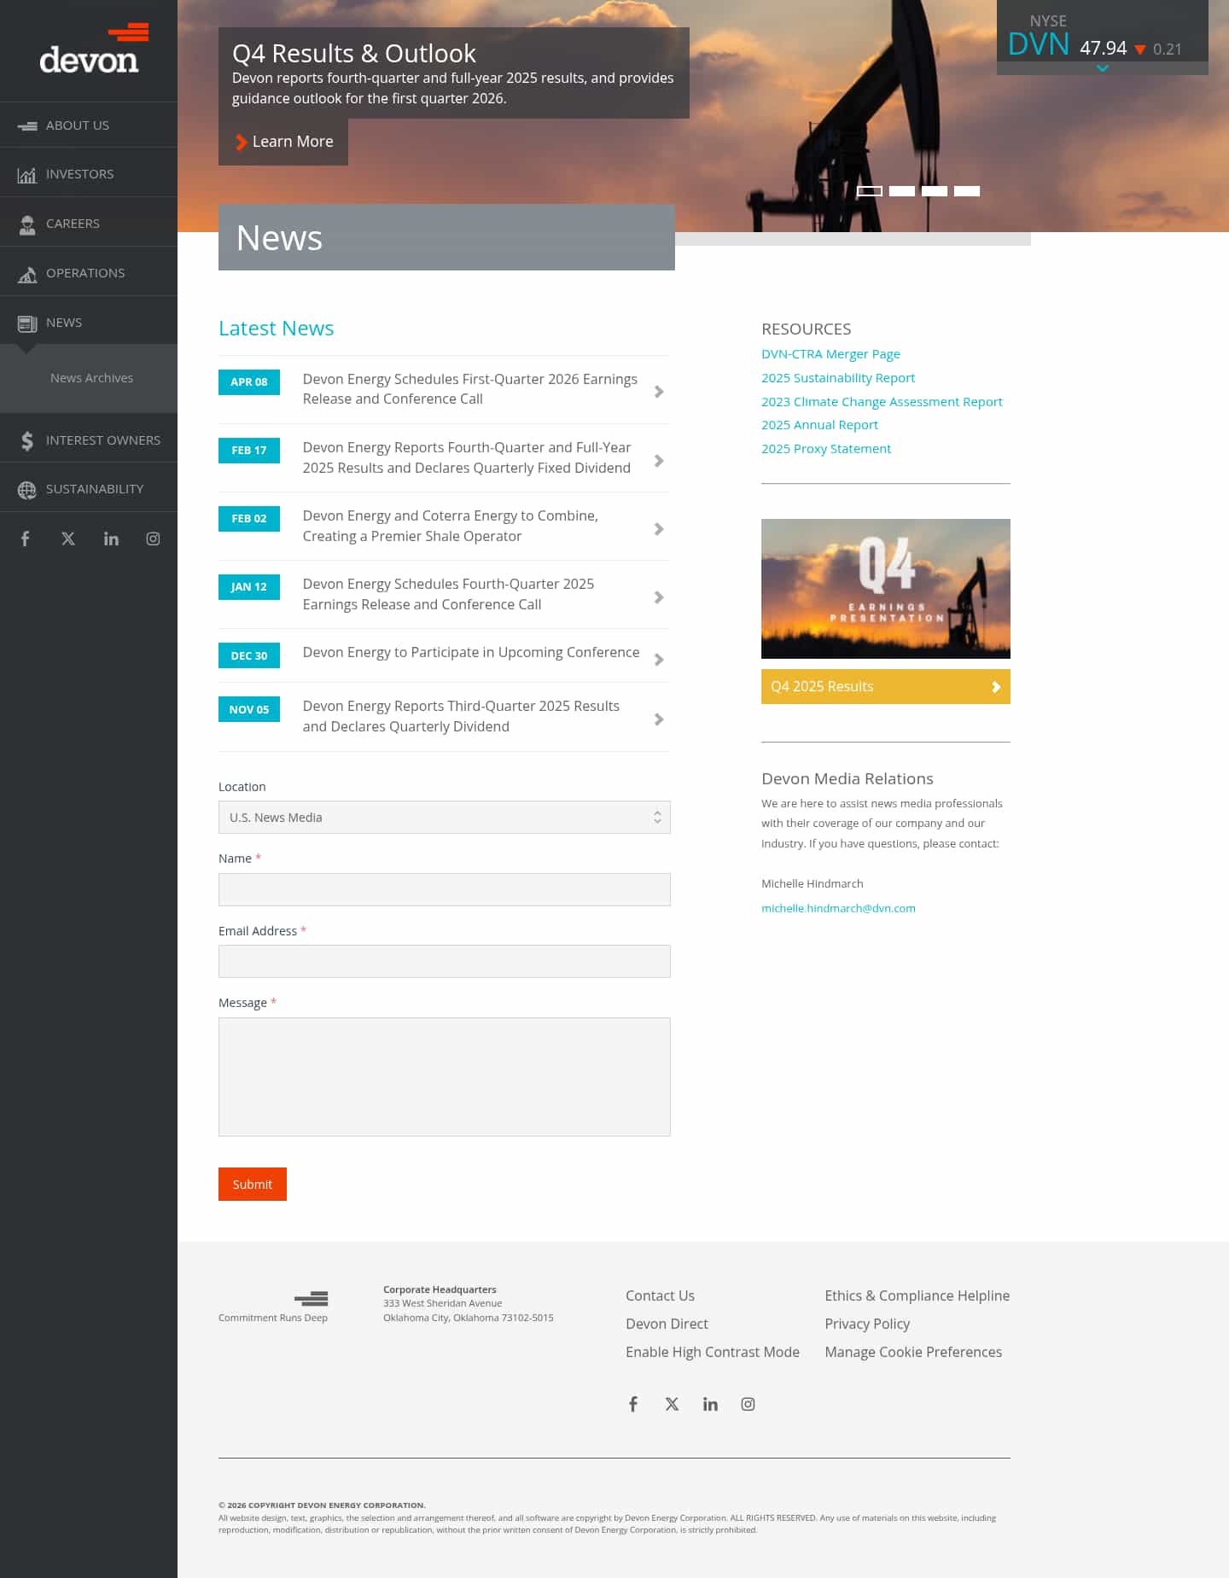The height and width of the screenshot is (1578, 1229).
Task: Open Instagram icon in the footer
Action: coord(748,1404)
